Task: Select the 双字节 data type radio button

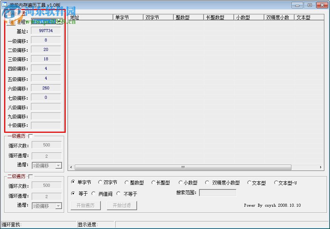Action: (x=100, y=182)
